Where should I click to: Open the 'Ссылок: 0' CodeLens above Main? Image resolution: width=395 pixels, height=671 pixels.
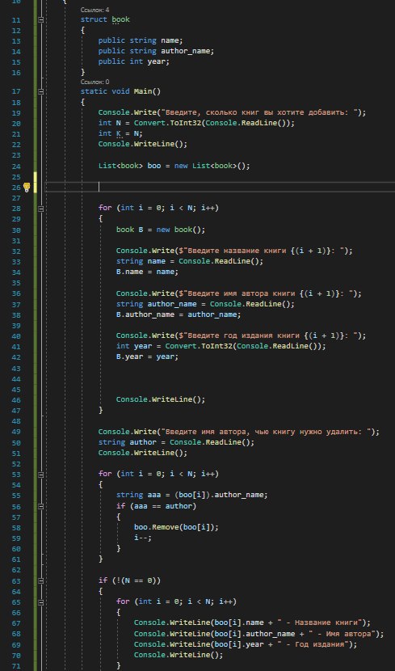95,82
